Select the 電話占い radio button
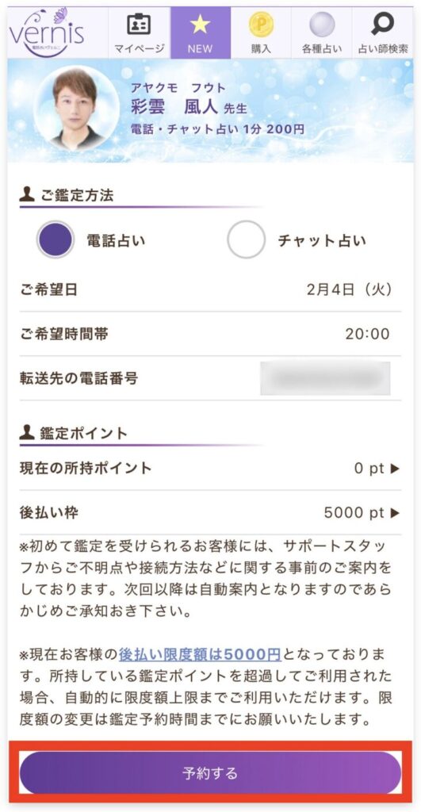Viewport: 421px width, 812px height. (x=55, y=239)
